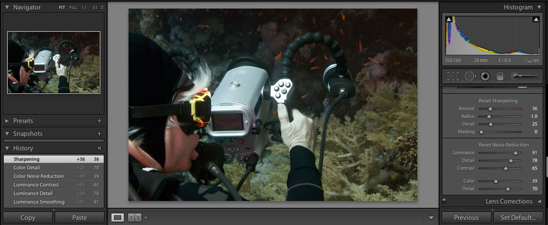Expand the Snapshots panel
The width and height of the screenshot is (548, 225).
tap(7, 134)
